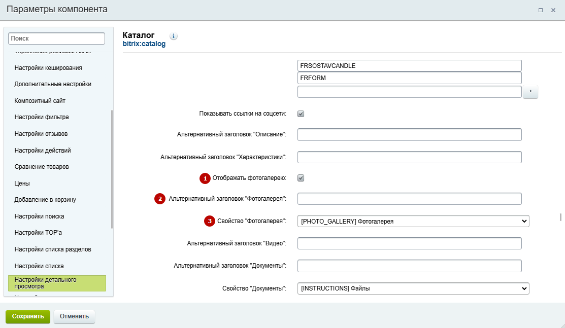
Task: Click the Альтернативный заголовок Фотогалерея field
Action: pyautogui.click(x=409, y=199)
